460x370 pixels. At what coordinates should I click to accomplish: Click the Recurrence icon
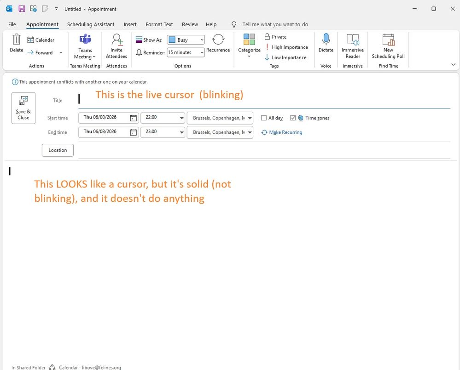click(x=218, y=39)
